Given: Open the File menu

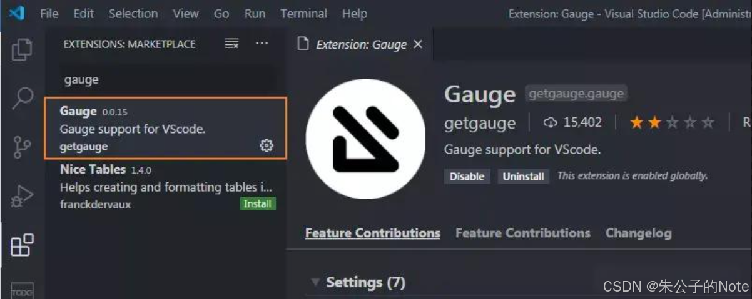Looking at the screenshot, I should (49, 13).
